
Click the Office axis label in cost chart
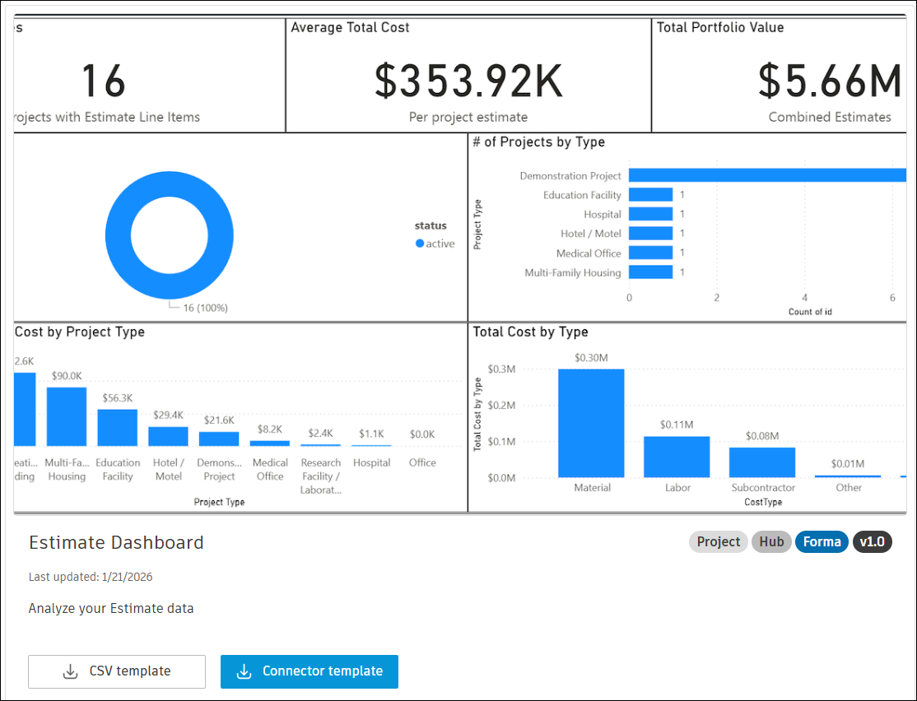(x=422, y=462)
